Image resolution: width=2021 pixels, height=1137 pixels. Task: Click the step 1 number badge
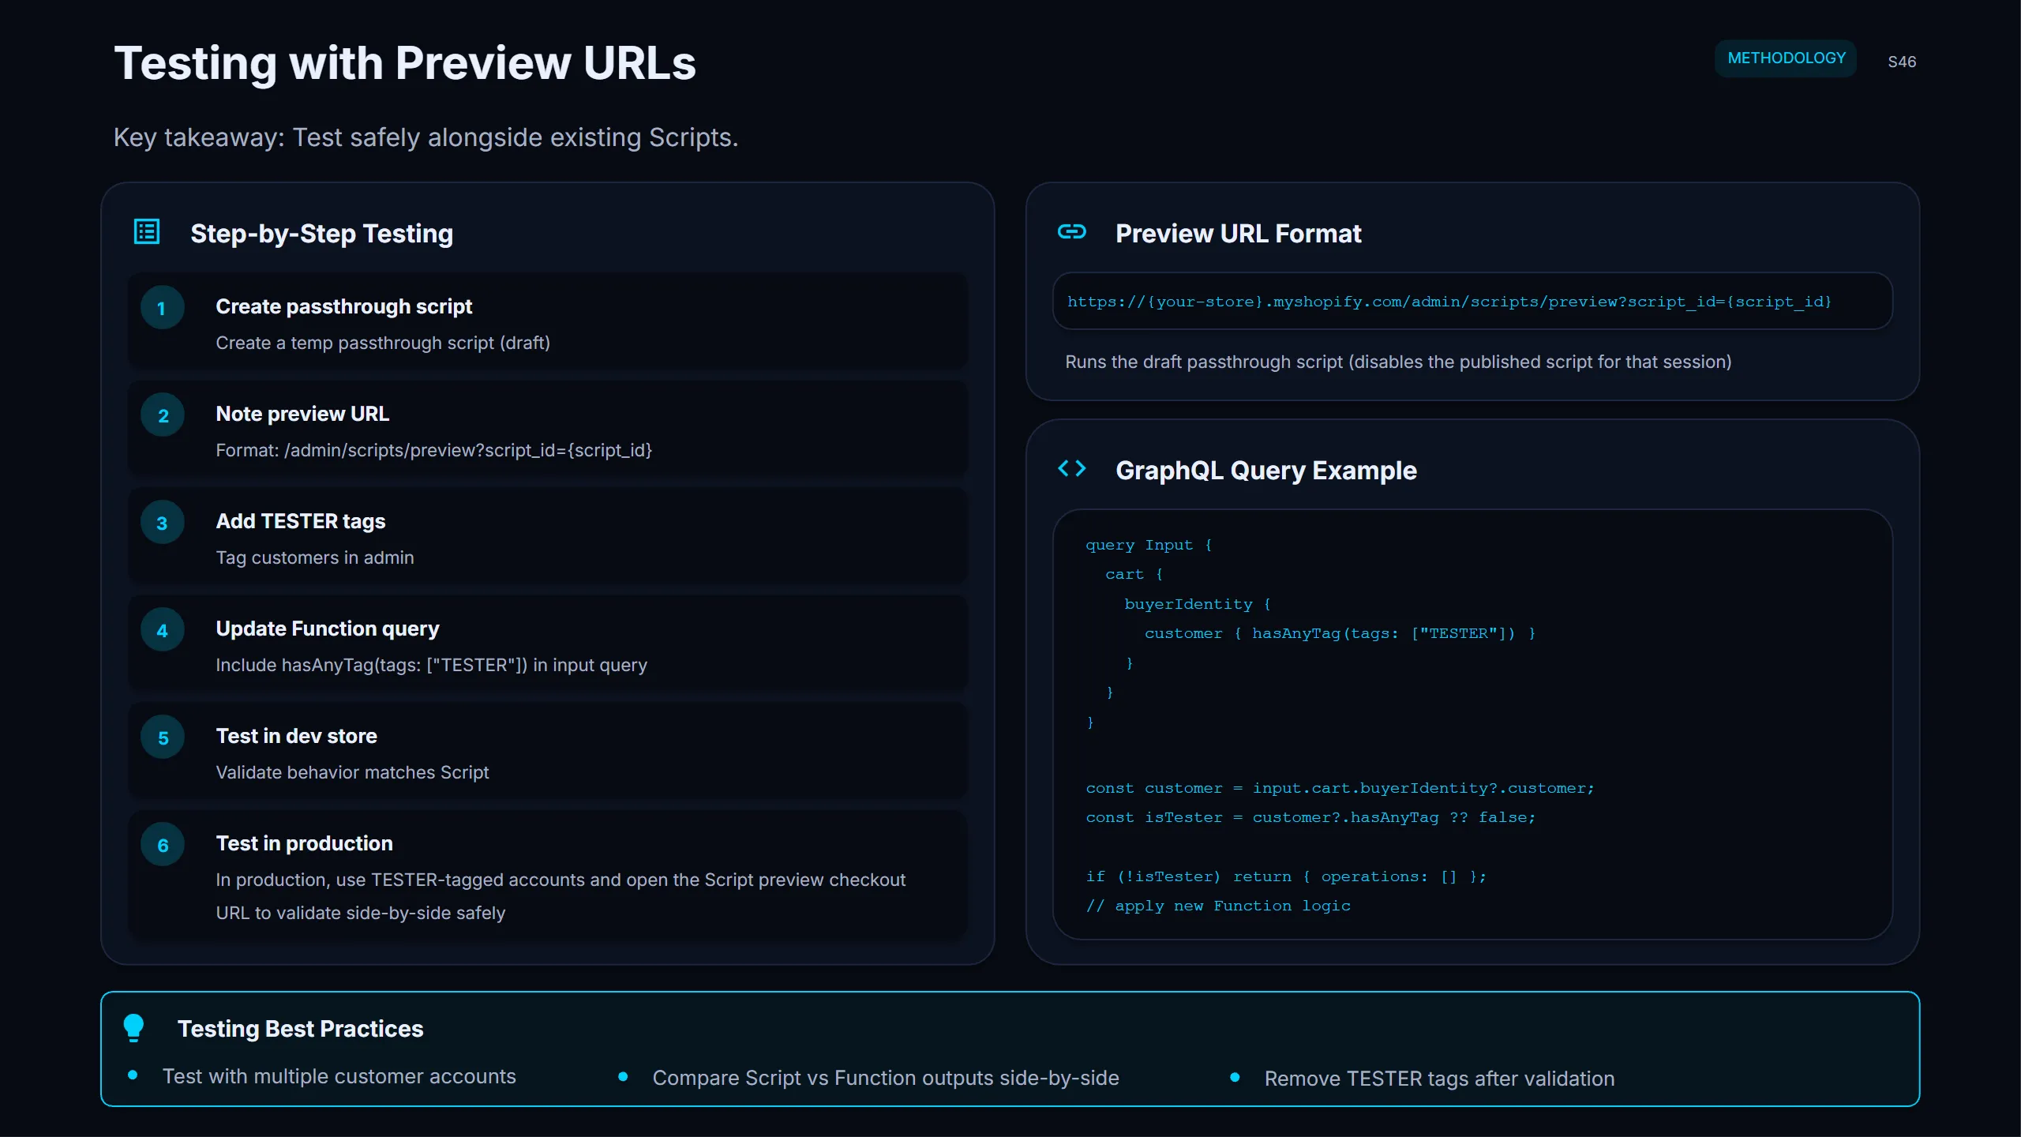(x=163, y=308)
